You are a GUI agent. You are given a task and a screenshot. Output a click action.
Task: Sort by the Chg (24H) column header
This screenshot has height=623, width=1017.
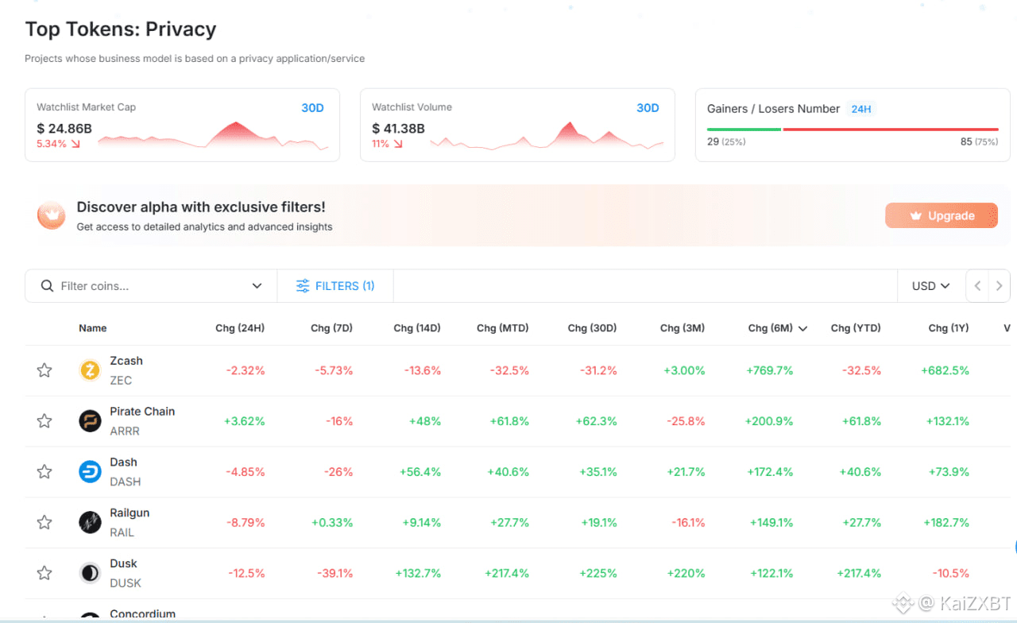(240, 328)
